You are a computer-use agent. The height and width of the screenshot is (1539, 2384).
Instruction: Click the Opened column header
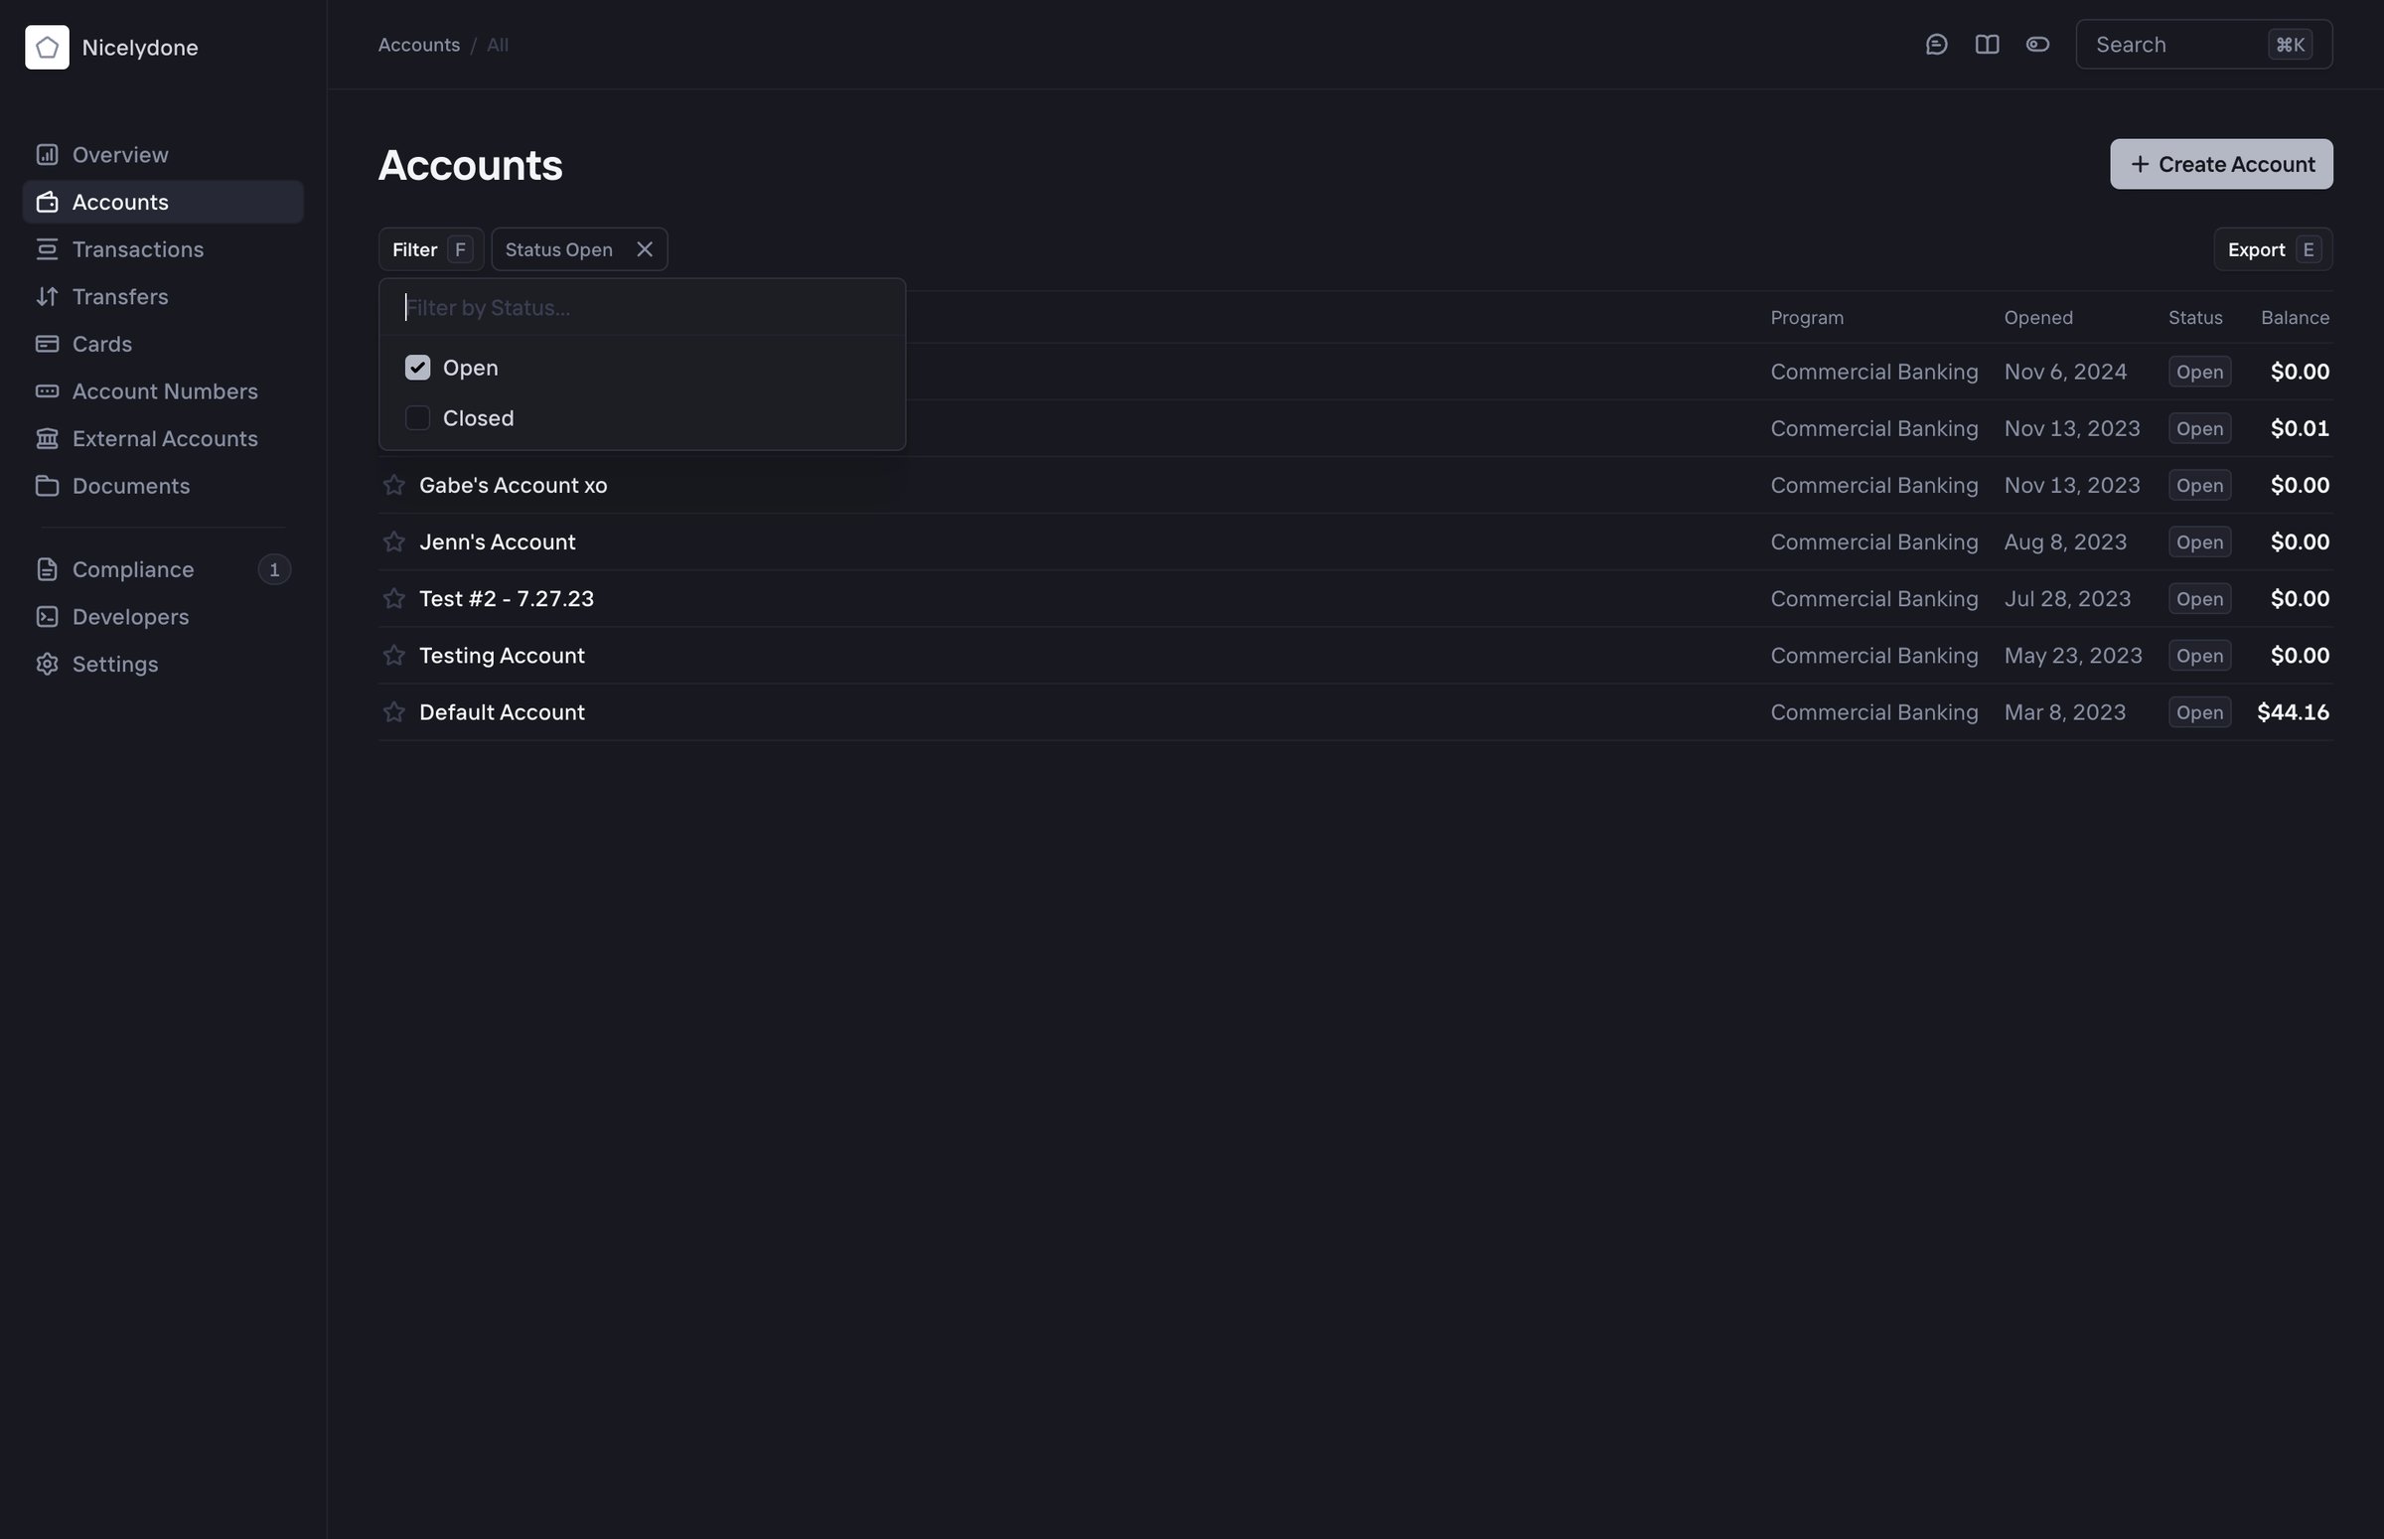(x=2037, y=318)
